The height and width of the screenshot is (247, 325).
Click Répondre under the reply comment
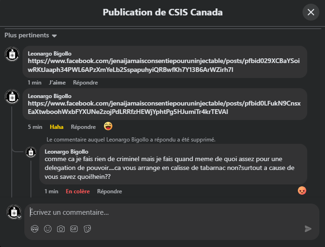[x=110, y=191]
